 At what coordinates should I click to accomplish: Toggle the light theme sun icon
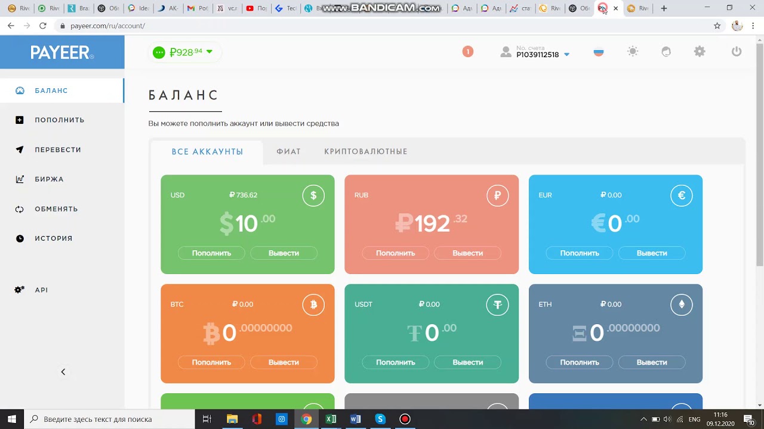pyautogui.click(x=633, y=52)
